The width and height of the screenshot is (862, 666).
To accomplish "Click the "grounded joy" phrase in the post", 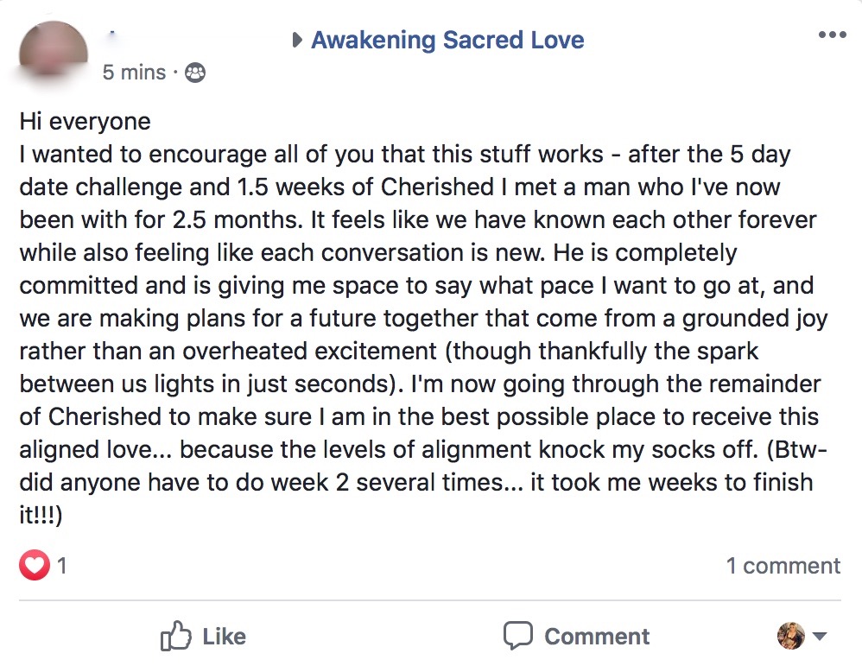I will click(x=756, y=319).
